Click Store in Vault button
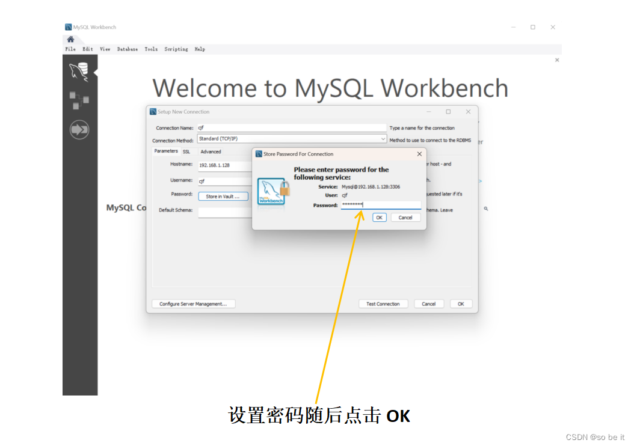The image size is (634, 446). pos(223,197)
